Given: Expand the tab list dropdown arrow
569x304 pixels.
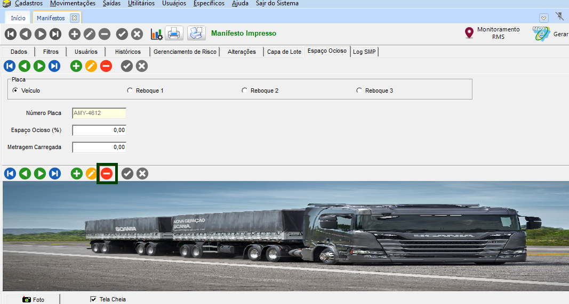Looking at the screenshot, I should 543,18.
